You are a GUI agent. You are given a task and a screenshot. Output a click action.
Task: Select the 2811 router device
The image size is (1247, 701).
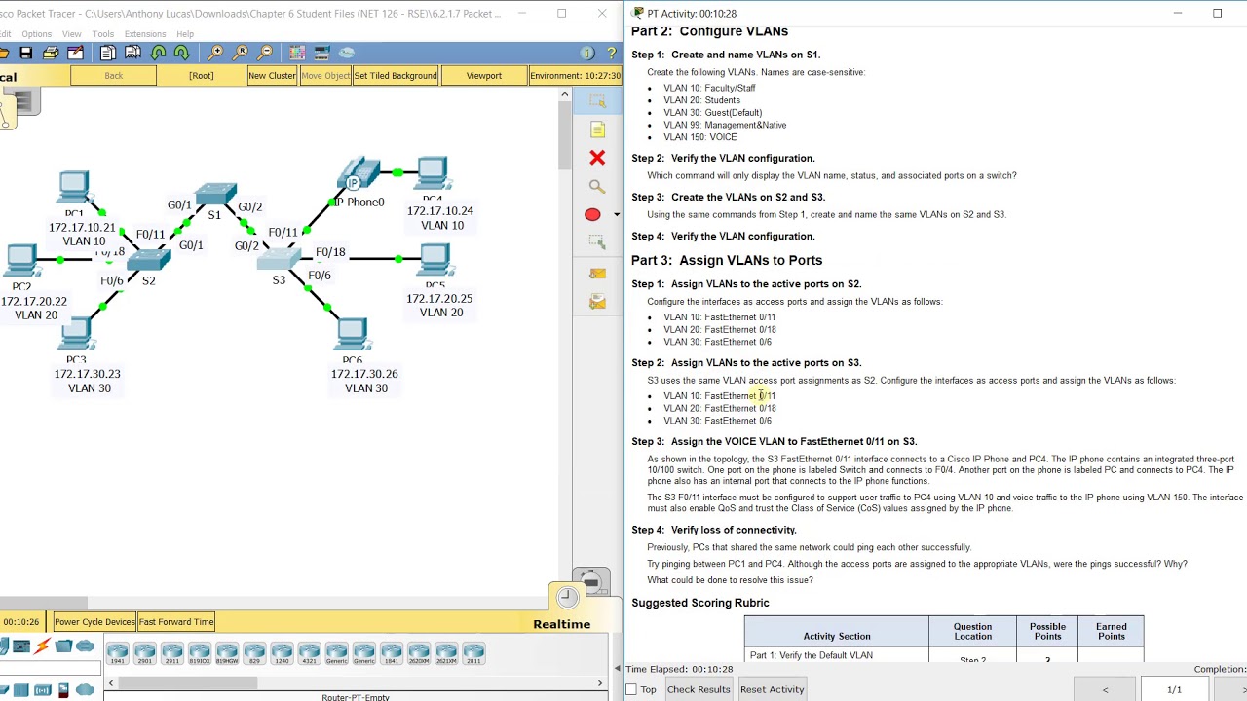[473, 652]
